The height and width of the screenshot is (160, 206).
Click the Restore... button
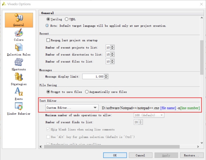[192, 155]
